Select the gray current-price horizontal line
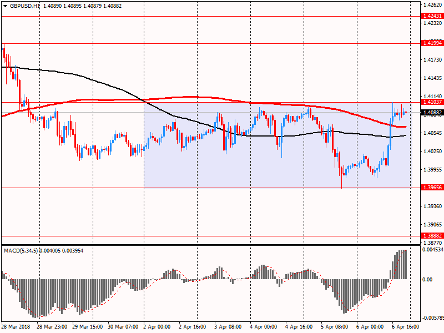Screen dimensions: 444x333 210,113
